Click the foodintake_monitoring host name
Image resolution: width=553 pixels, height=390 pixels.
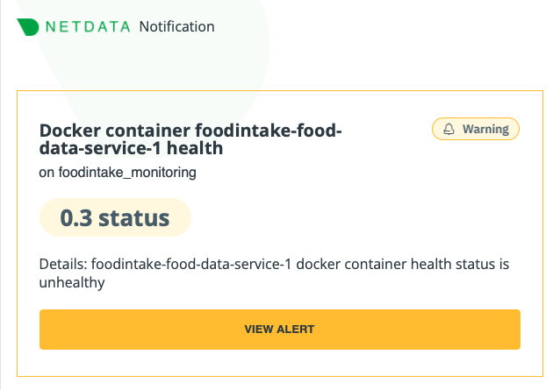coord(127,173)
